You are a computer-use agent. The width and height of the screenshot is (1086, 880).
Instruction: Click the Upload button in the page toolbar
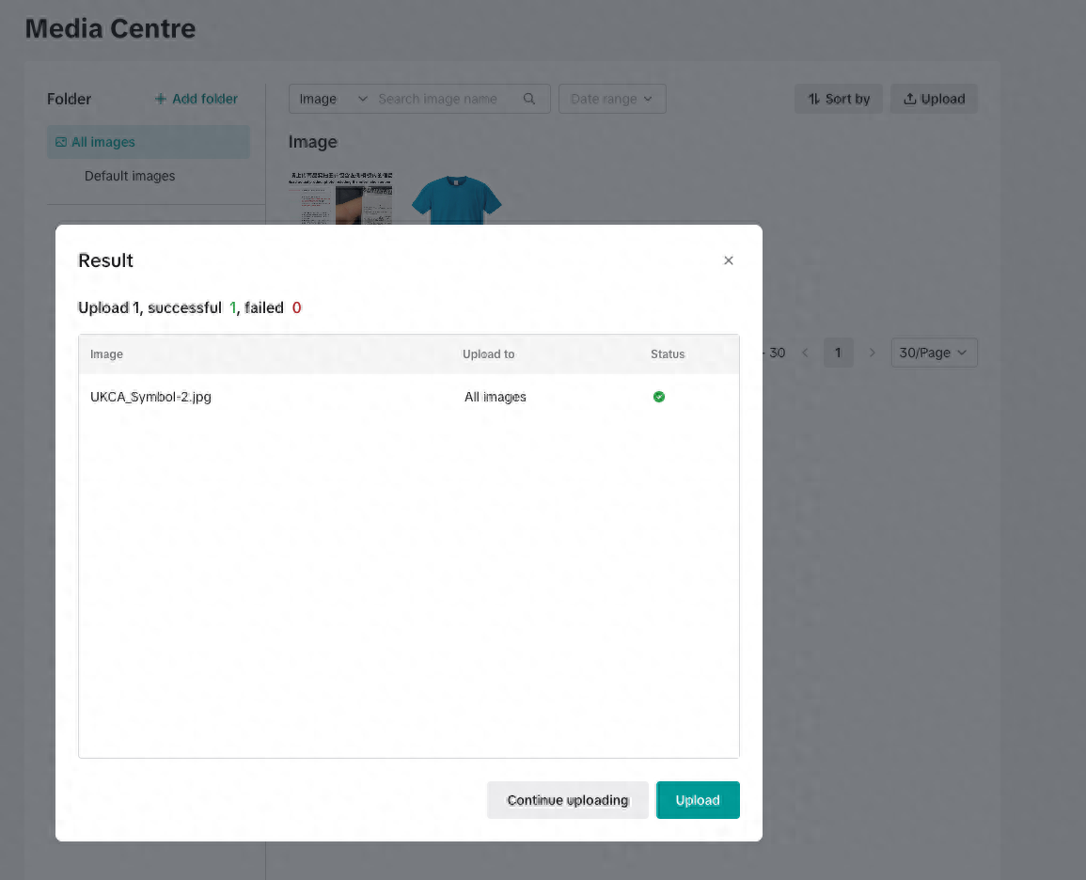(934, 99)
